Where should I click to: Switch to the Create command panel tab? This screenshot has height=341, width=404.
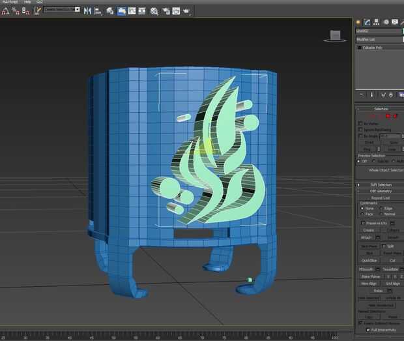tap(358, 22)
